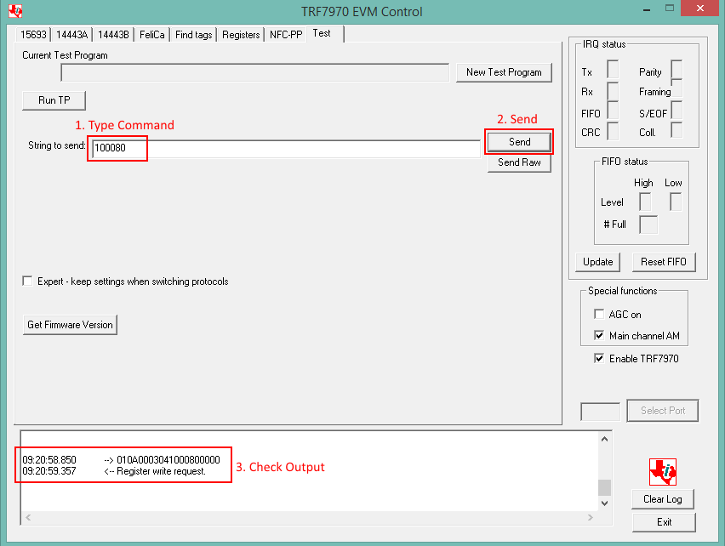Image resolution: width=725 pixels, height=546 pixels.
Task: Click the log scroll up arrow
Action: click(604, 440)
